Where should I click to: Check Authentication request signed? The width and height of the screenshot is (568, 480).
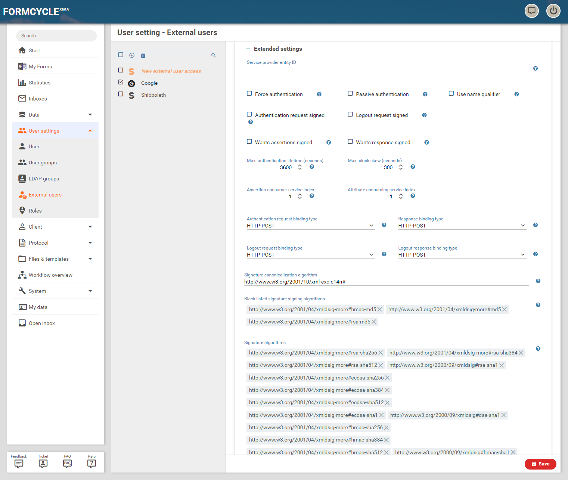[x=249, y=114]
